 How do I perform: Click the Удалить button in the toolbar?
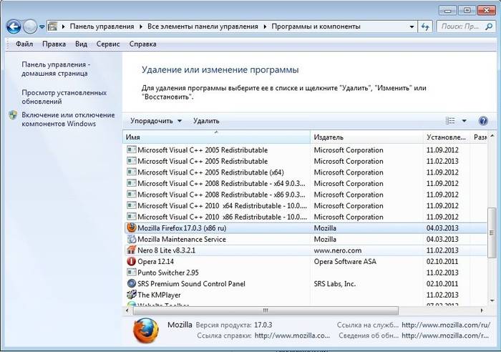pyautogui.click(x=206, y=121)
